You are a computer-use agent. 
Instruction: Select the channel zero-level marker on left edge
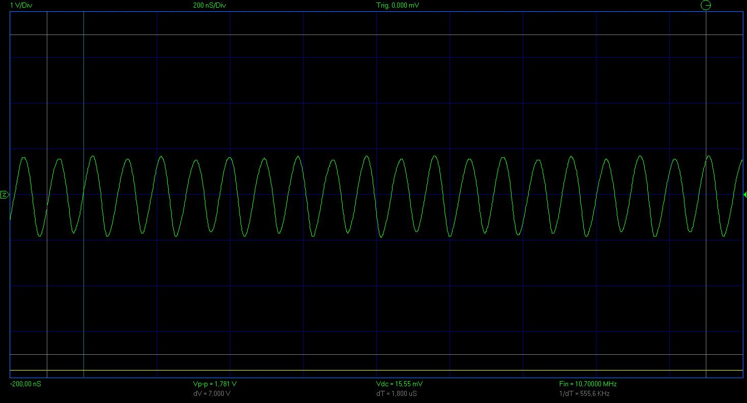(5, 194)
